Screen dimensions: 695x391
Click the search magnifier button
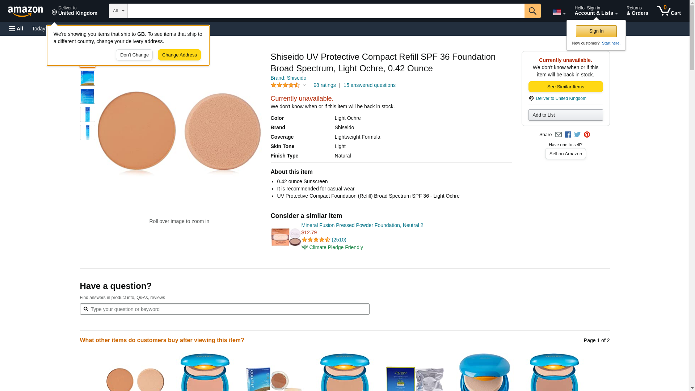click(532, 11)
